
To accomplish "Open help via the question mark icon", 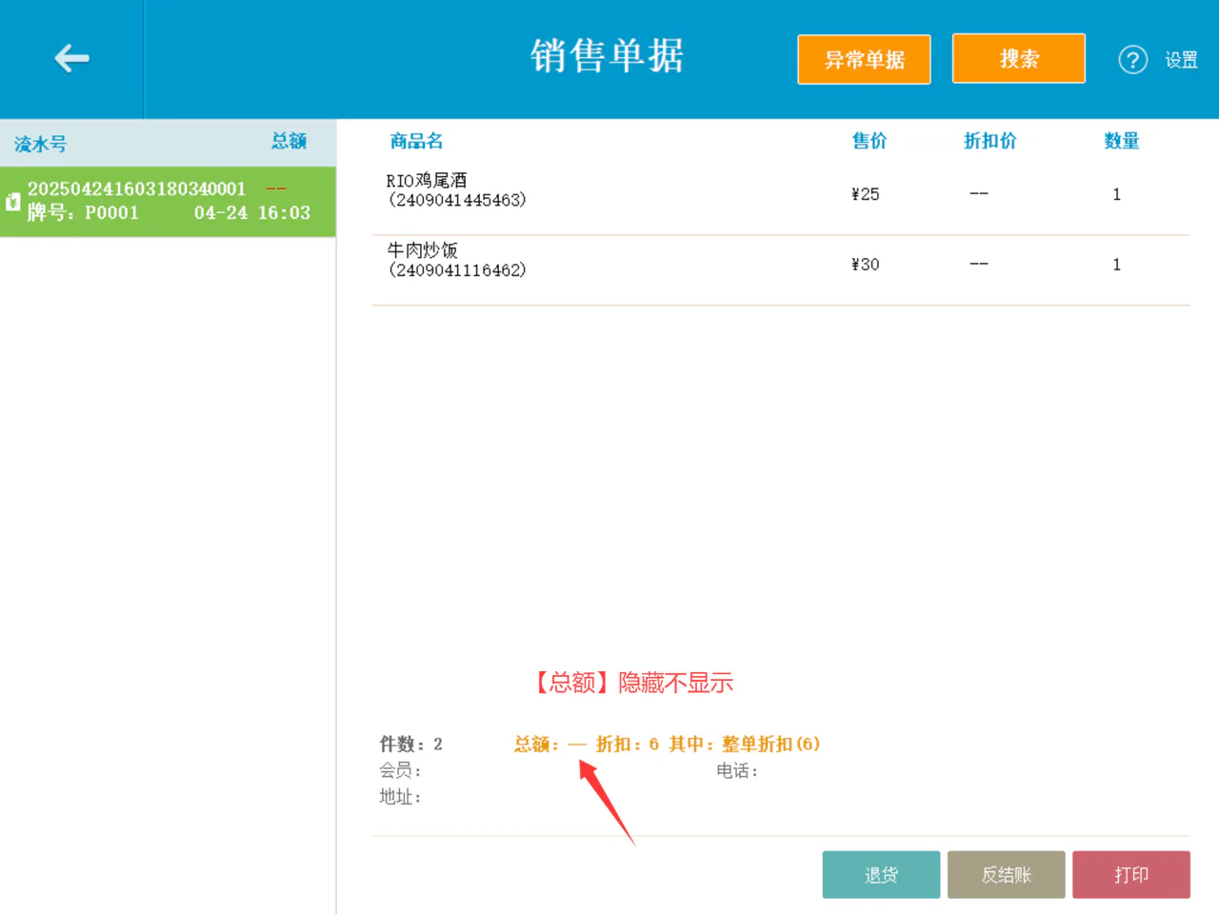I will click(x=1132, y=60).
